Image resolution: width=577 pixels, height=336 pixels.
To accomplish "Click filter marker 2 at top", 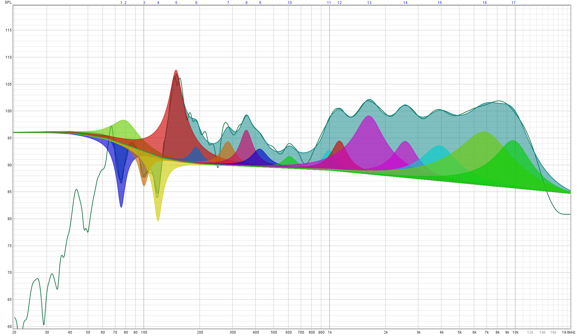I will [x=126, y=3].
